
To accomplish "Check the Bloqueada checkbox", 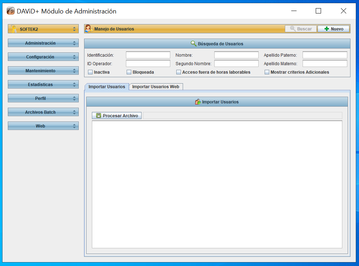I will (x=129, y=72).
